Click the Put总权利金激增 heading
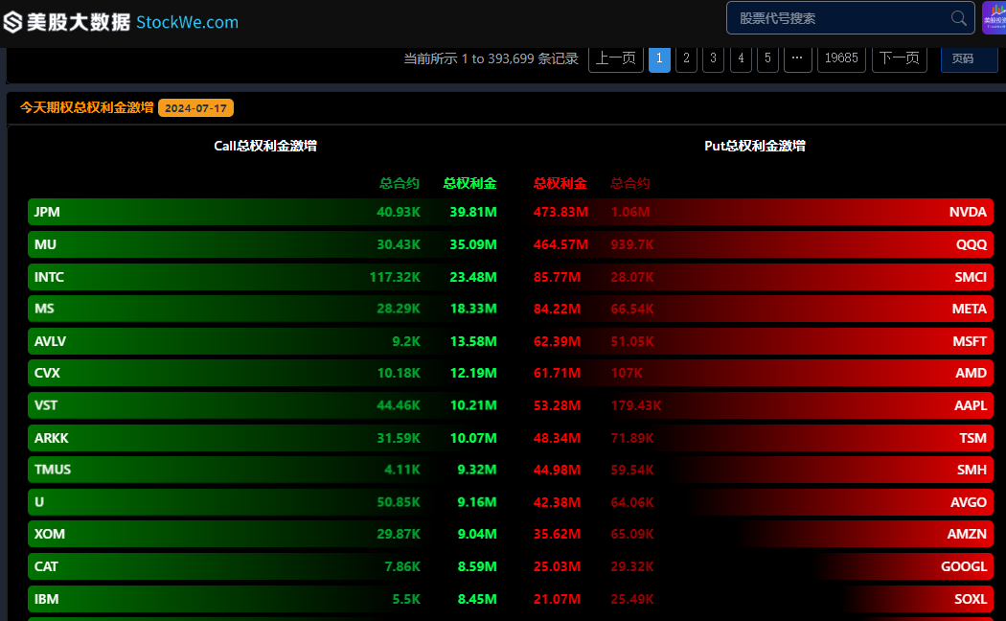This screenshot has width=1006, height=621. click(755, 146)
